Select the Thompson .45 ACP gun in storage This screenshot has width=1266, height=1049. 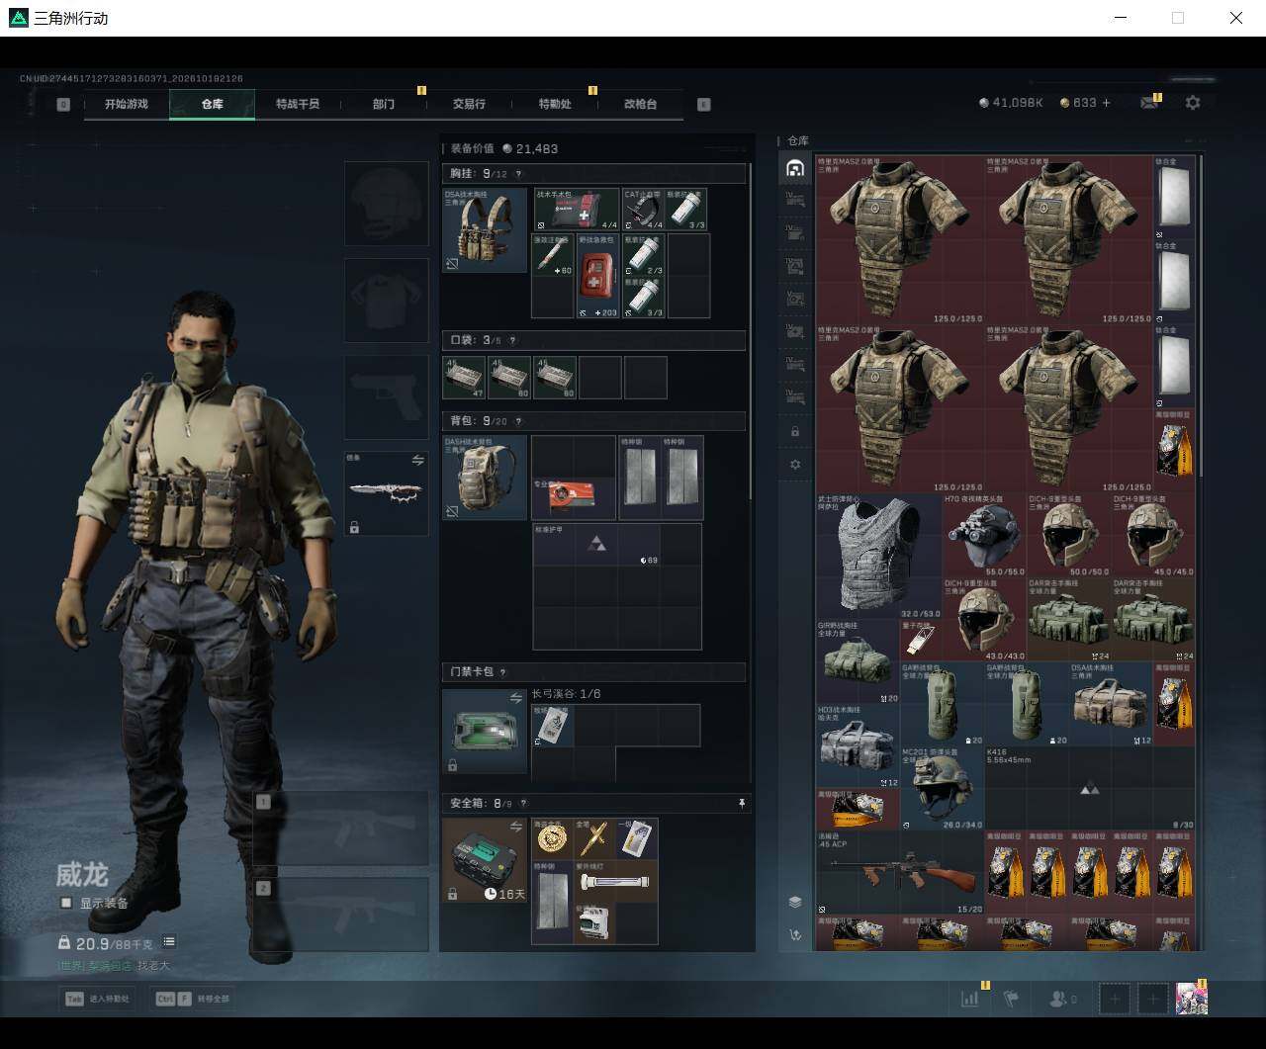(x=900, y=872)
